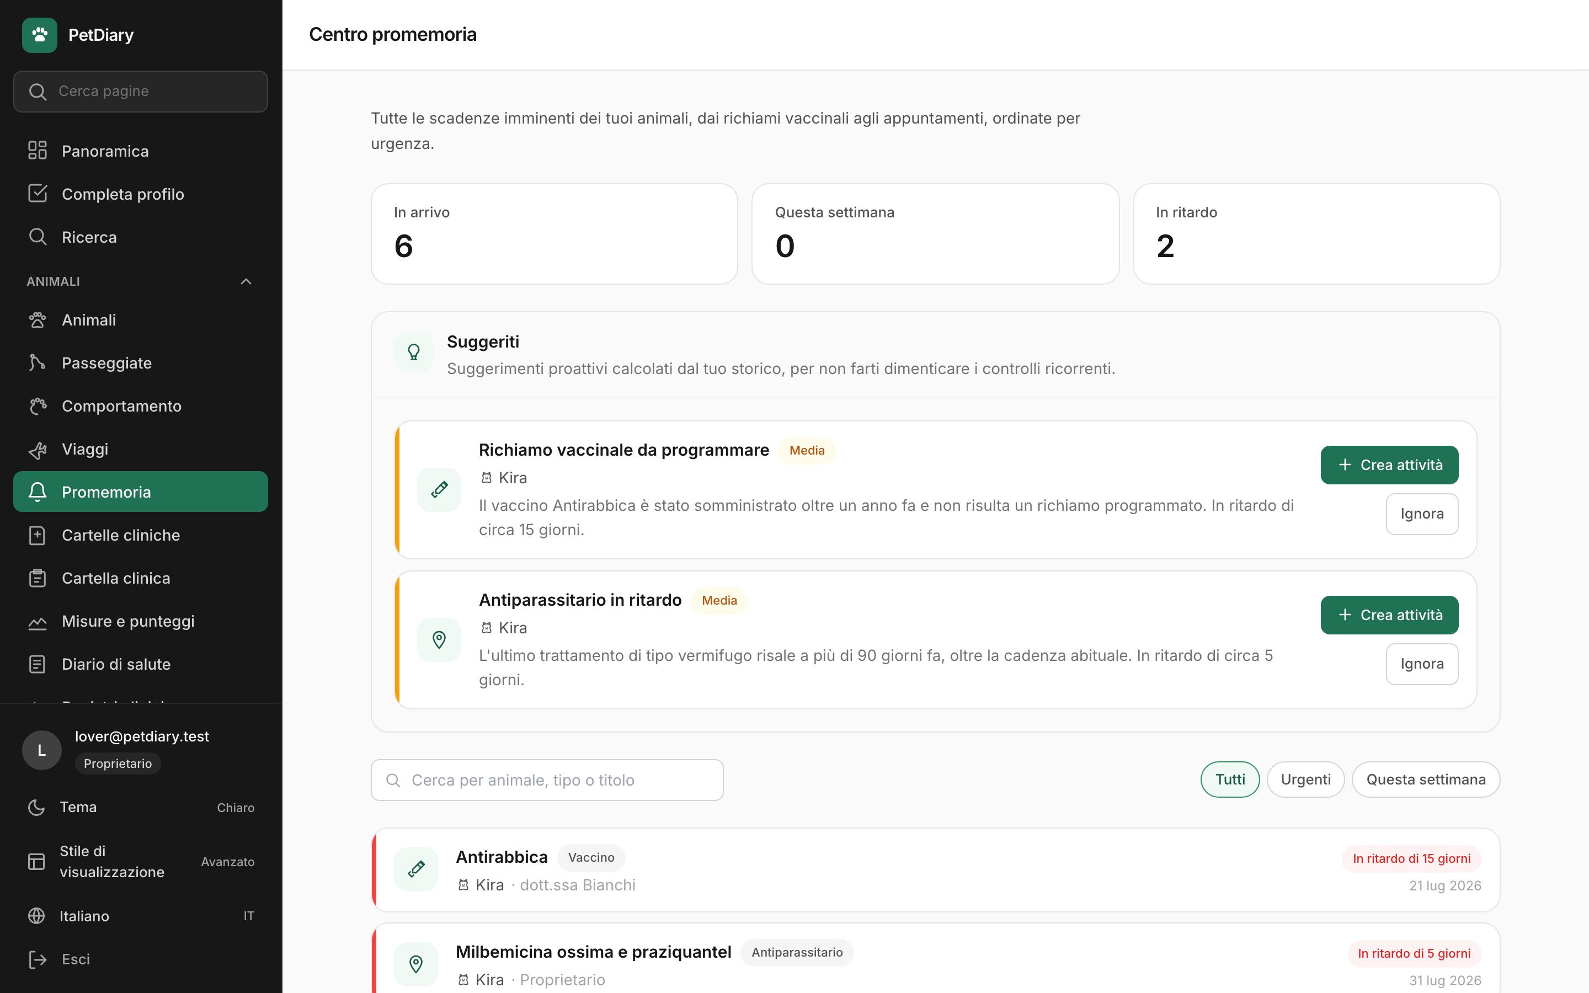Toggle the theme setting showing Chiaro
The width and height of the screenshot is (1589, 993).
[x=141, y=807]
